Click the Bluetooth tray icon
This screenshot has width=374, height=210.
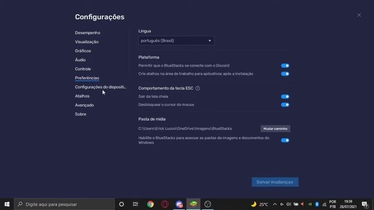coord(317,204)
